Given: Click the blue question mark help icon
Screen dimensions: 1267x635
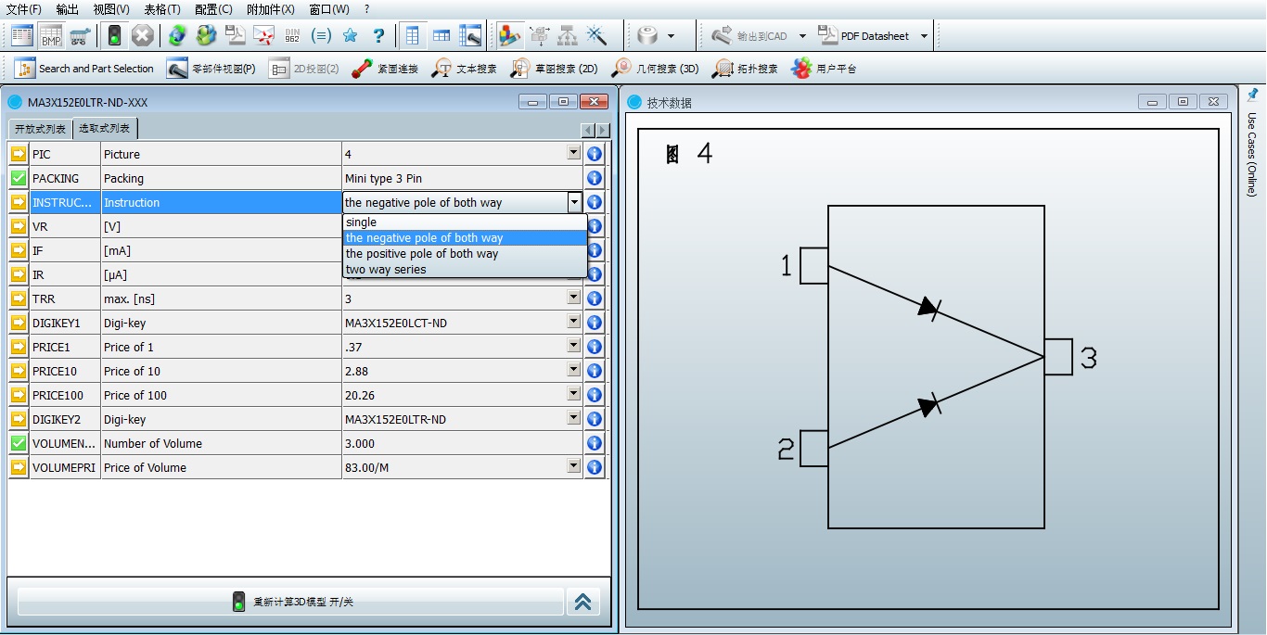Looking at the screenshot, I should click(378, 36).
